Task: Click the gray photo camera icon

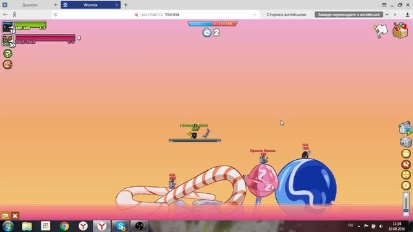Action: (x=406, y=142)
